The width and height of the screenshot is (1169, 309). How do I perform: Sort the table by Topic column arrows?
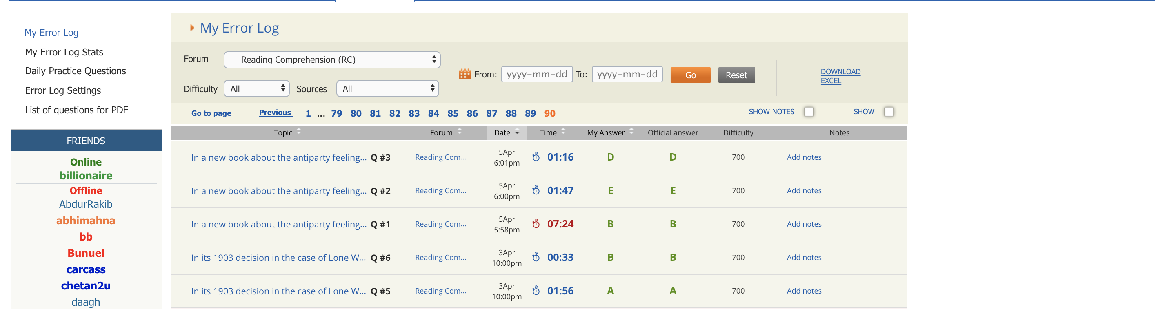tap(299, 132)
